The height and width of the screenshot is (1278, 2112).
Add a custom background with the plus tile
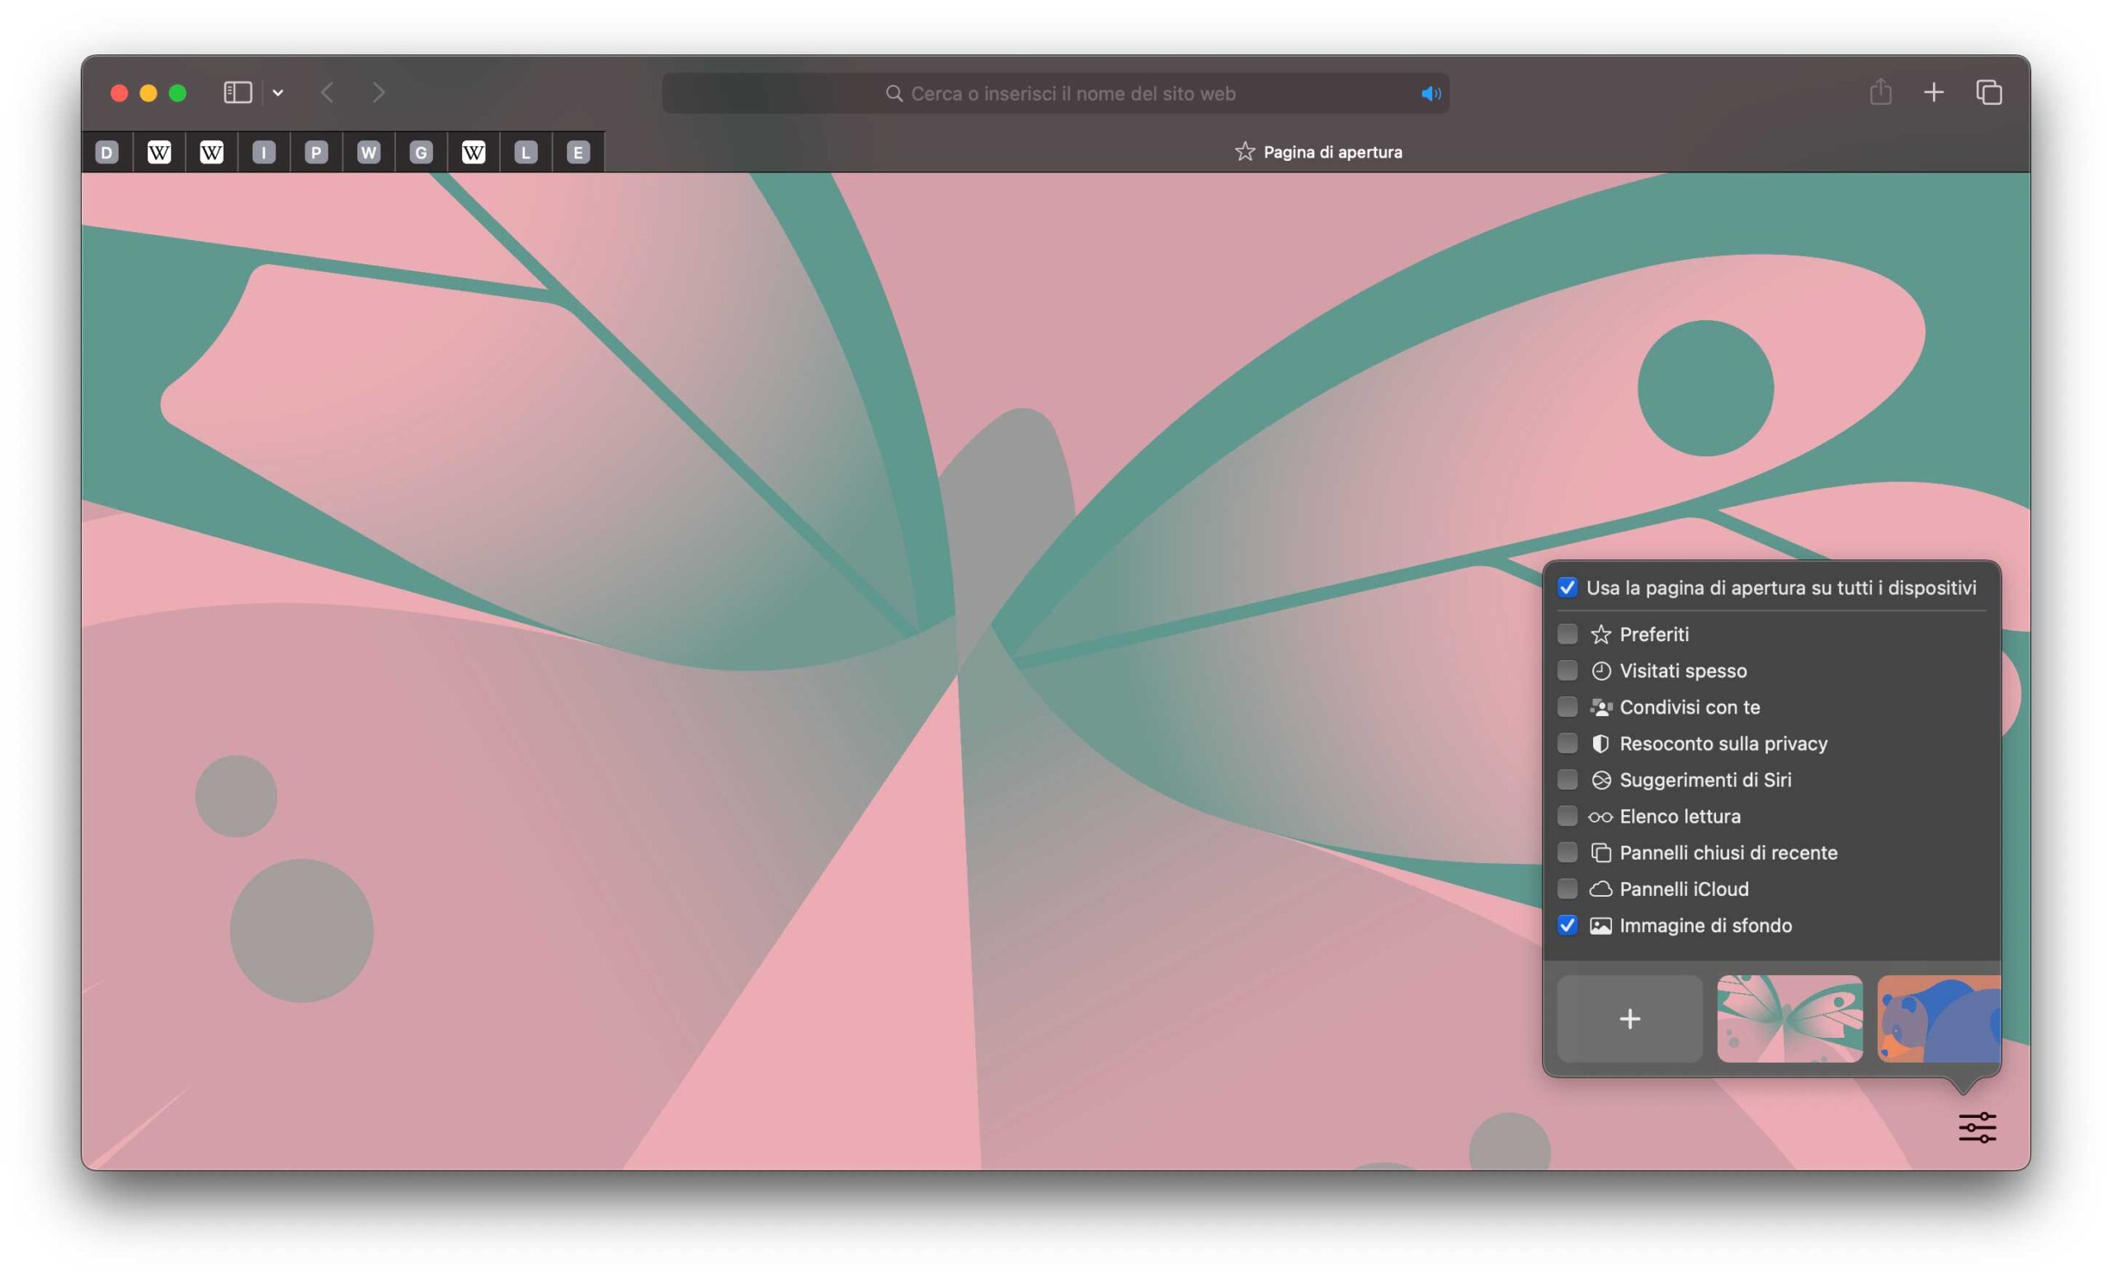point(1629,1018)
